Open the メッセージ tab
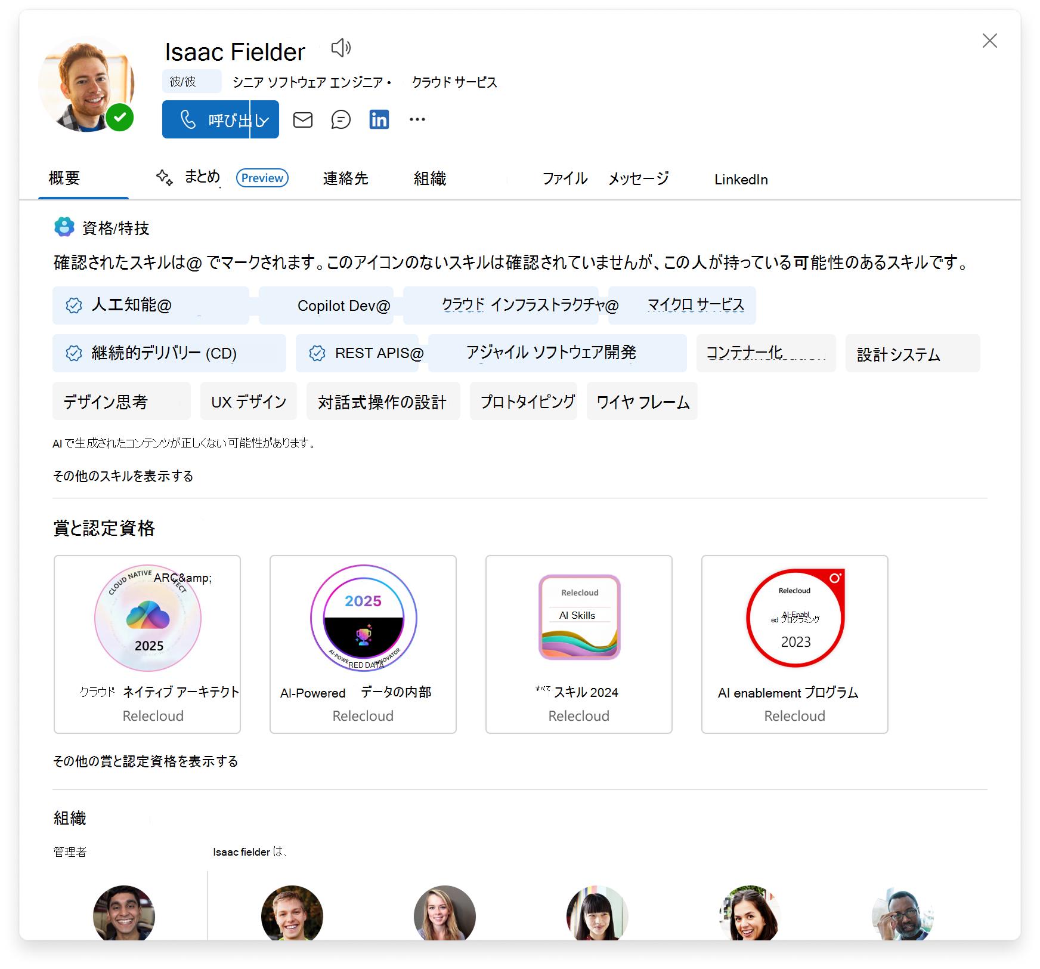The image size is (1040, 969). click(x=639, y=178)
